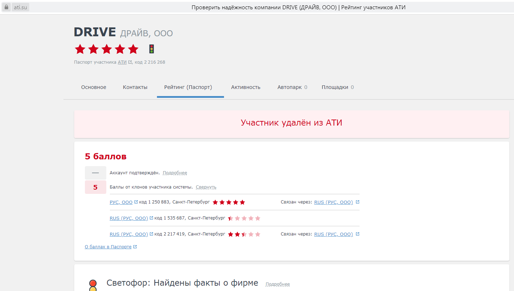
Task: Open the Площадки tab
Action: click(338, 87)
